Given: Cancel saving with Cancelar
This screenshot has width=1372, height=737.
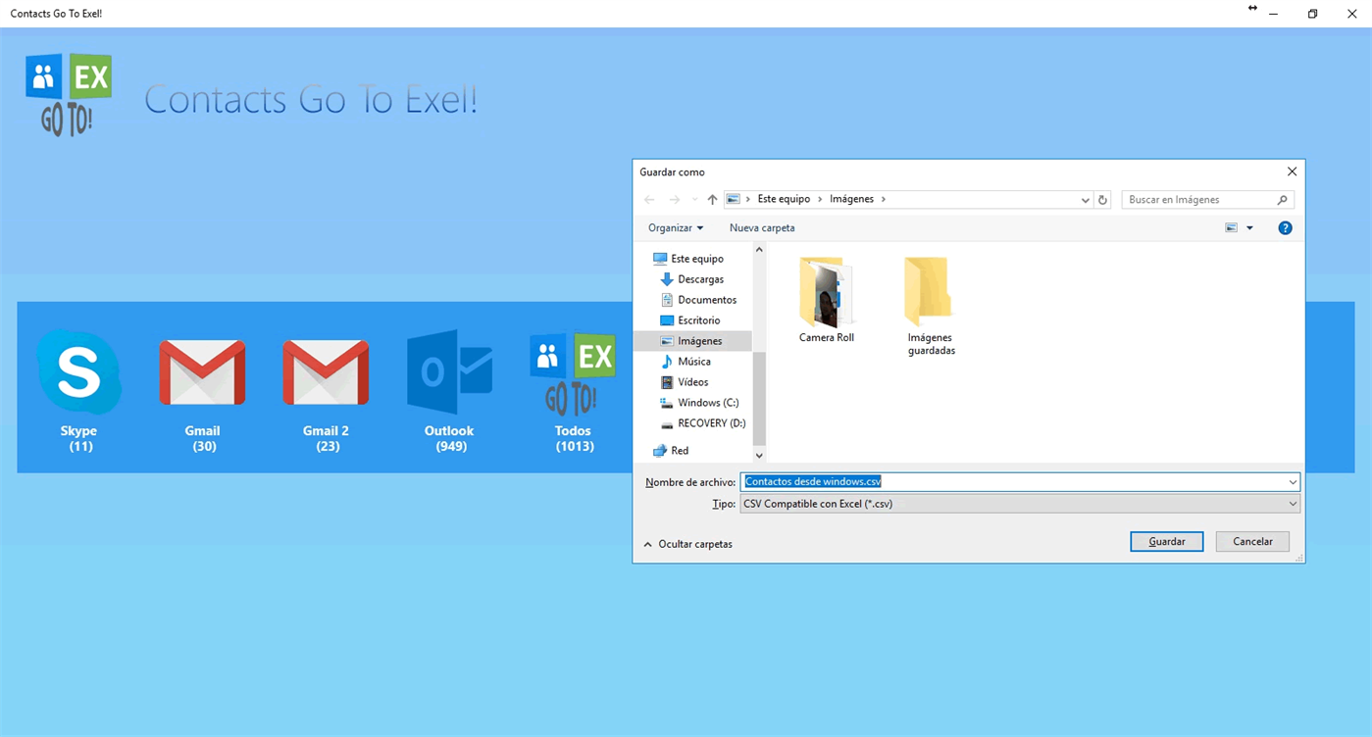Looking at the screenshot, I should (1252, 541).
